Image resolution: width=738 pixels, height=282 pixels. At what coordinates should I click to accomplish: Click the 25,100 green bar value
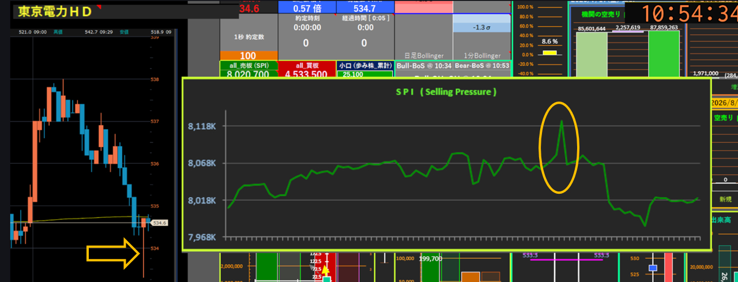(x=353, y=74)
